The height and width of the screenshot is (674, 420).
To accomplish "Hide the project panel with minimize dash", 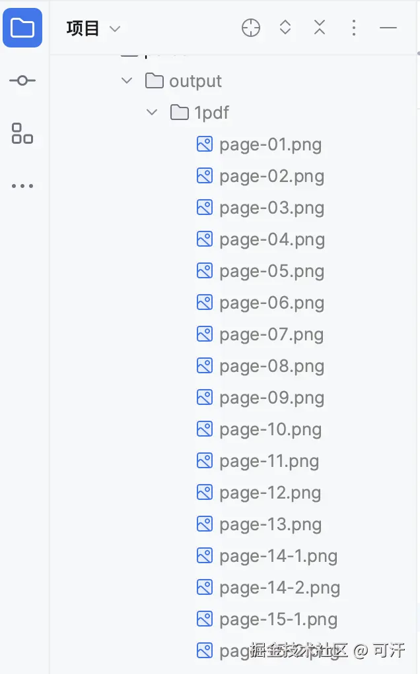I will point(388,28).
